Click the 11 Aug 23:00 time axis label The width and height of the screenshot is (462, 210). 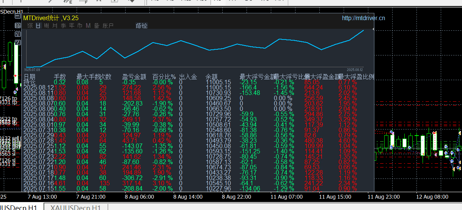click(x=383, y=197)
